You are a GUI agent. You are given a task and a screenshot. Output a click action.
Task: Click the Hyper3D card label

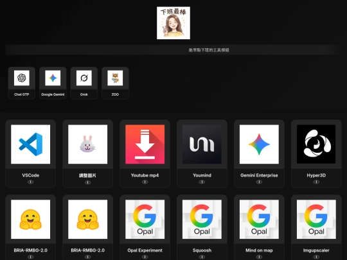pos(316,175)
